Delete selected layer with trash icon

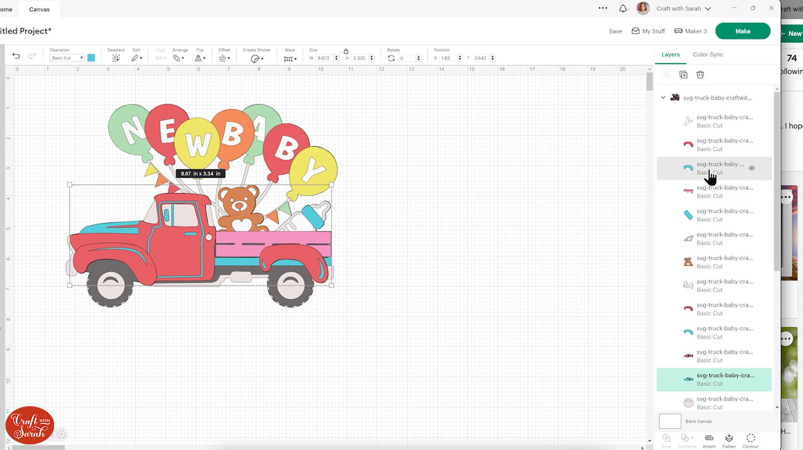700,74
